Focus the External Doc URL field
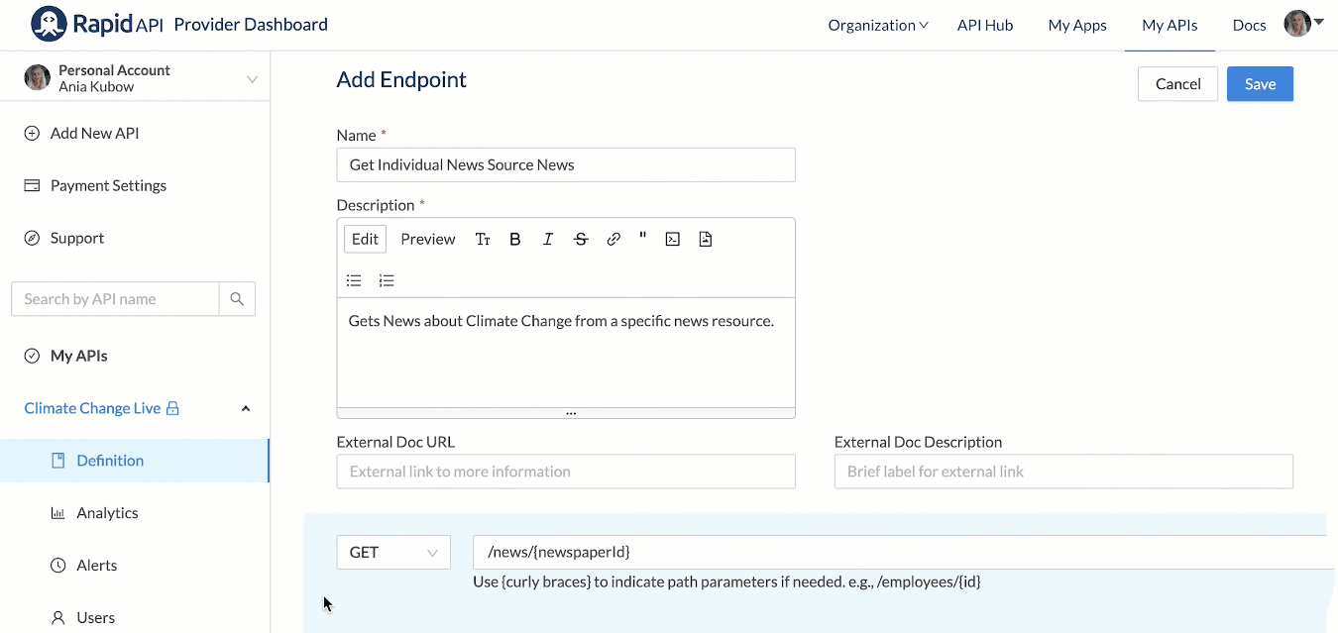1338x633 pixels. coord(566,472)
